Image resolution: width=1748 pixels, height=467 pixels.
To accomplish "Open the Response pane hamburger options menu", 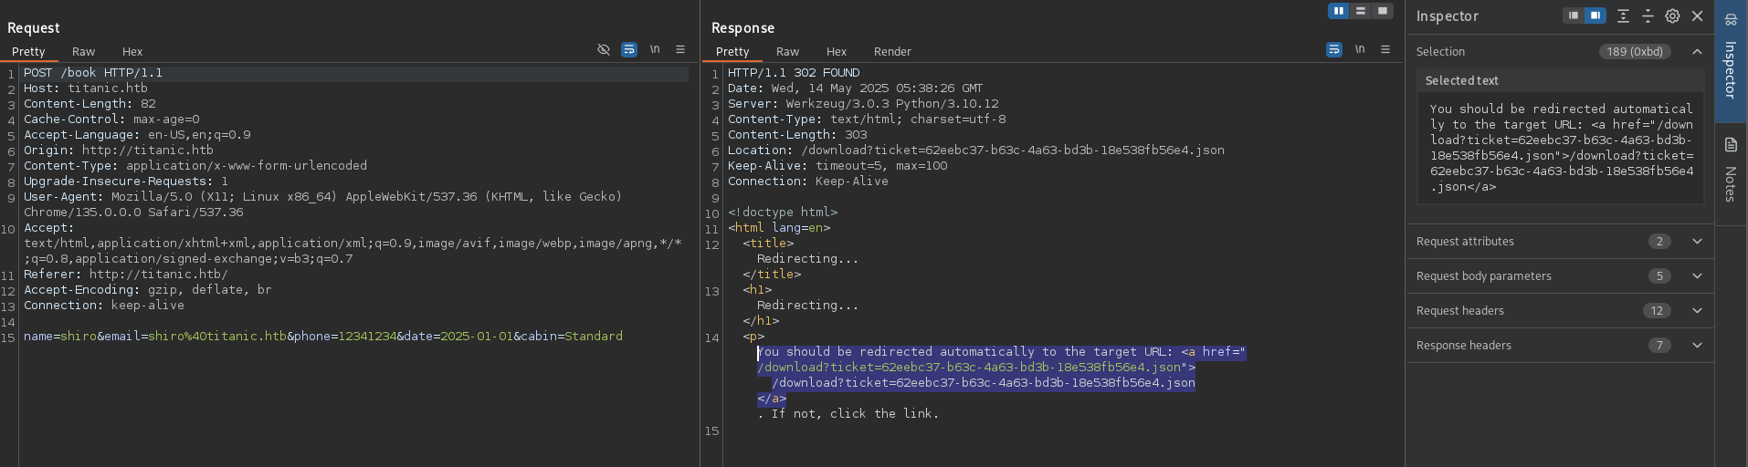I will [x=1385, y=50].
